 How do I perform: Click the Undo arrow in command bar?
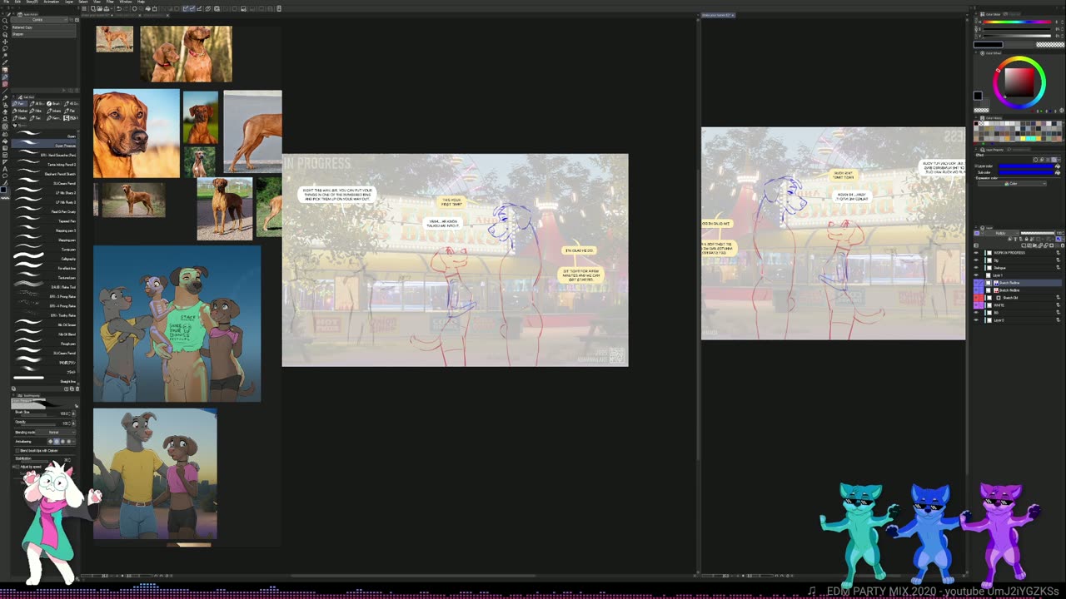click(x=118, y=8)
